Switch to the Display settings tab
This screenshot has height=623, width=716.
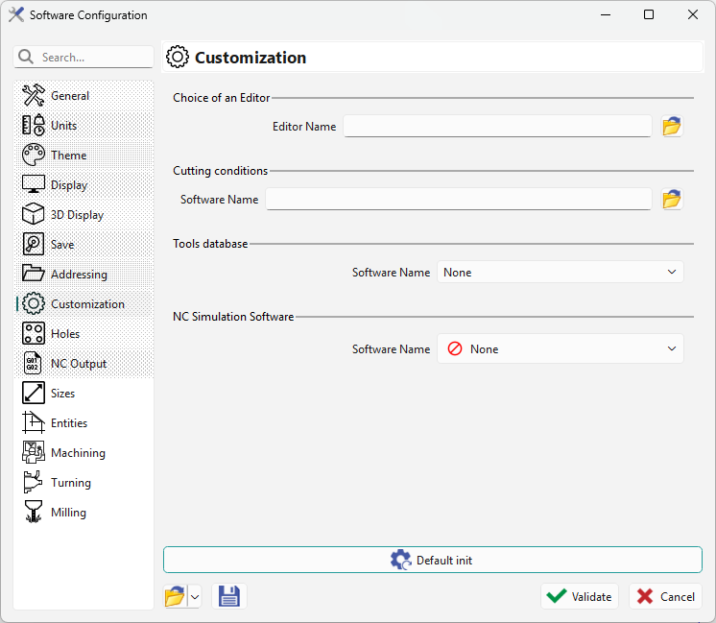[68, 185]
